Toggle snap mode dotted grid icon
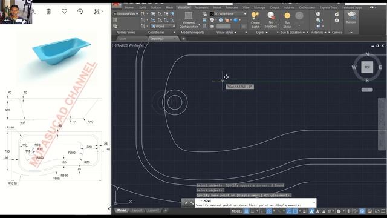The height and width of the screenshot is (218, 387). pyautogui.click(x=252, y=211)
